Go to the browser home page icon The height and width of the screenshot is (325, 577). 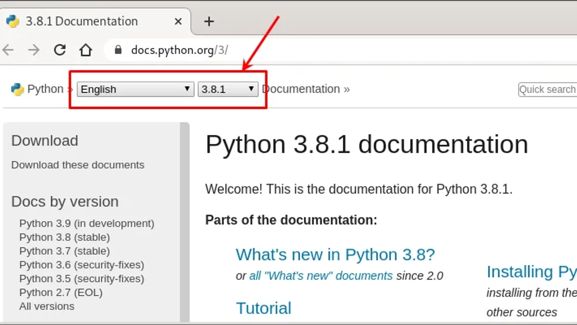(x=86, y=50)
